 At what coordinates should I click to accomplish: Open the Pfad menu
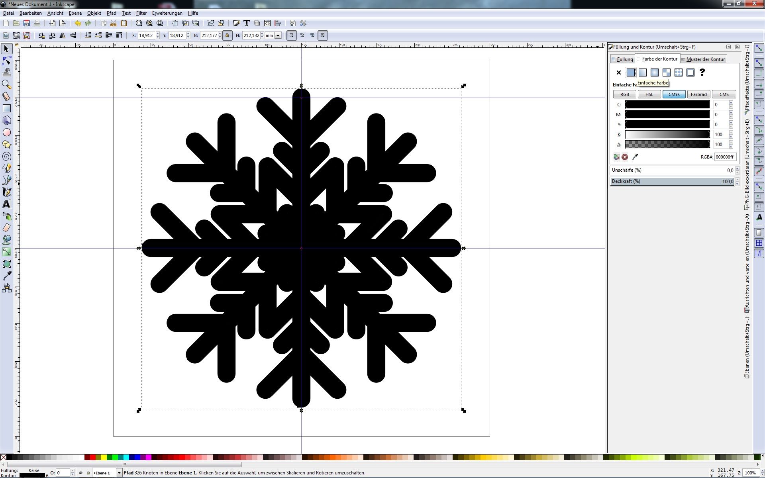pos(112,13)
